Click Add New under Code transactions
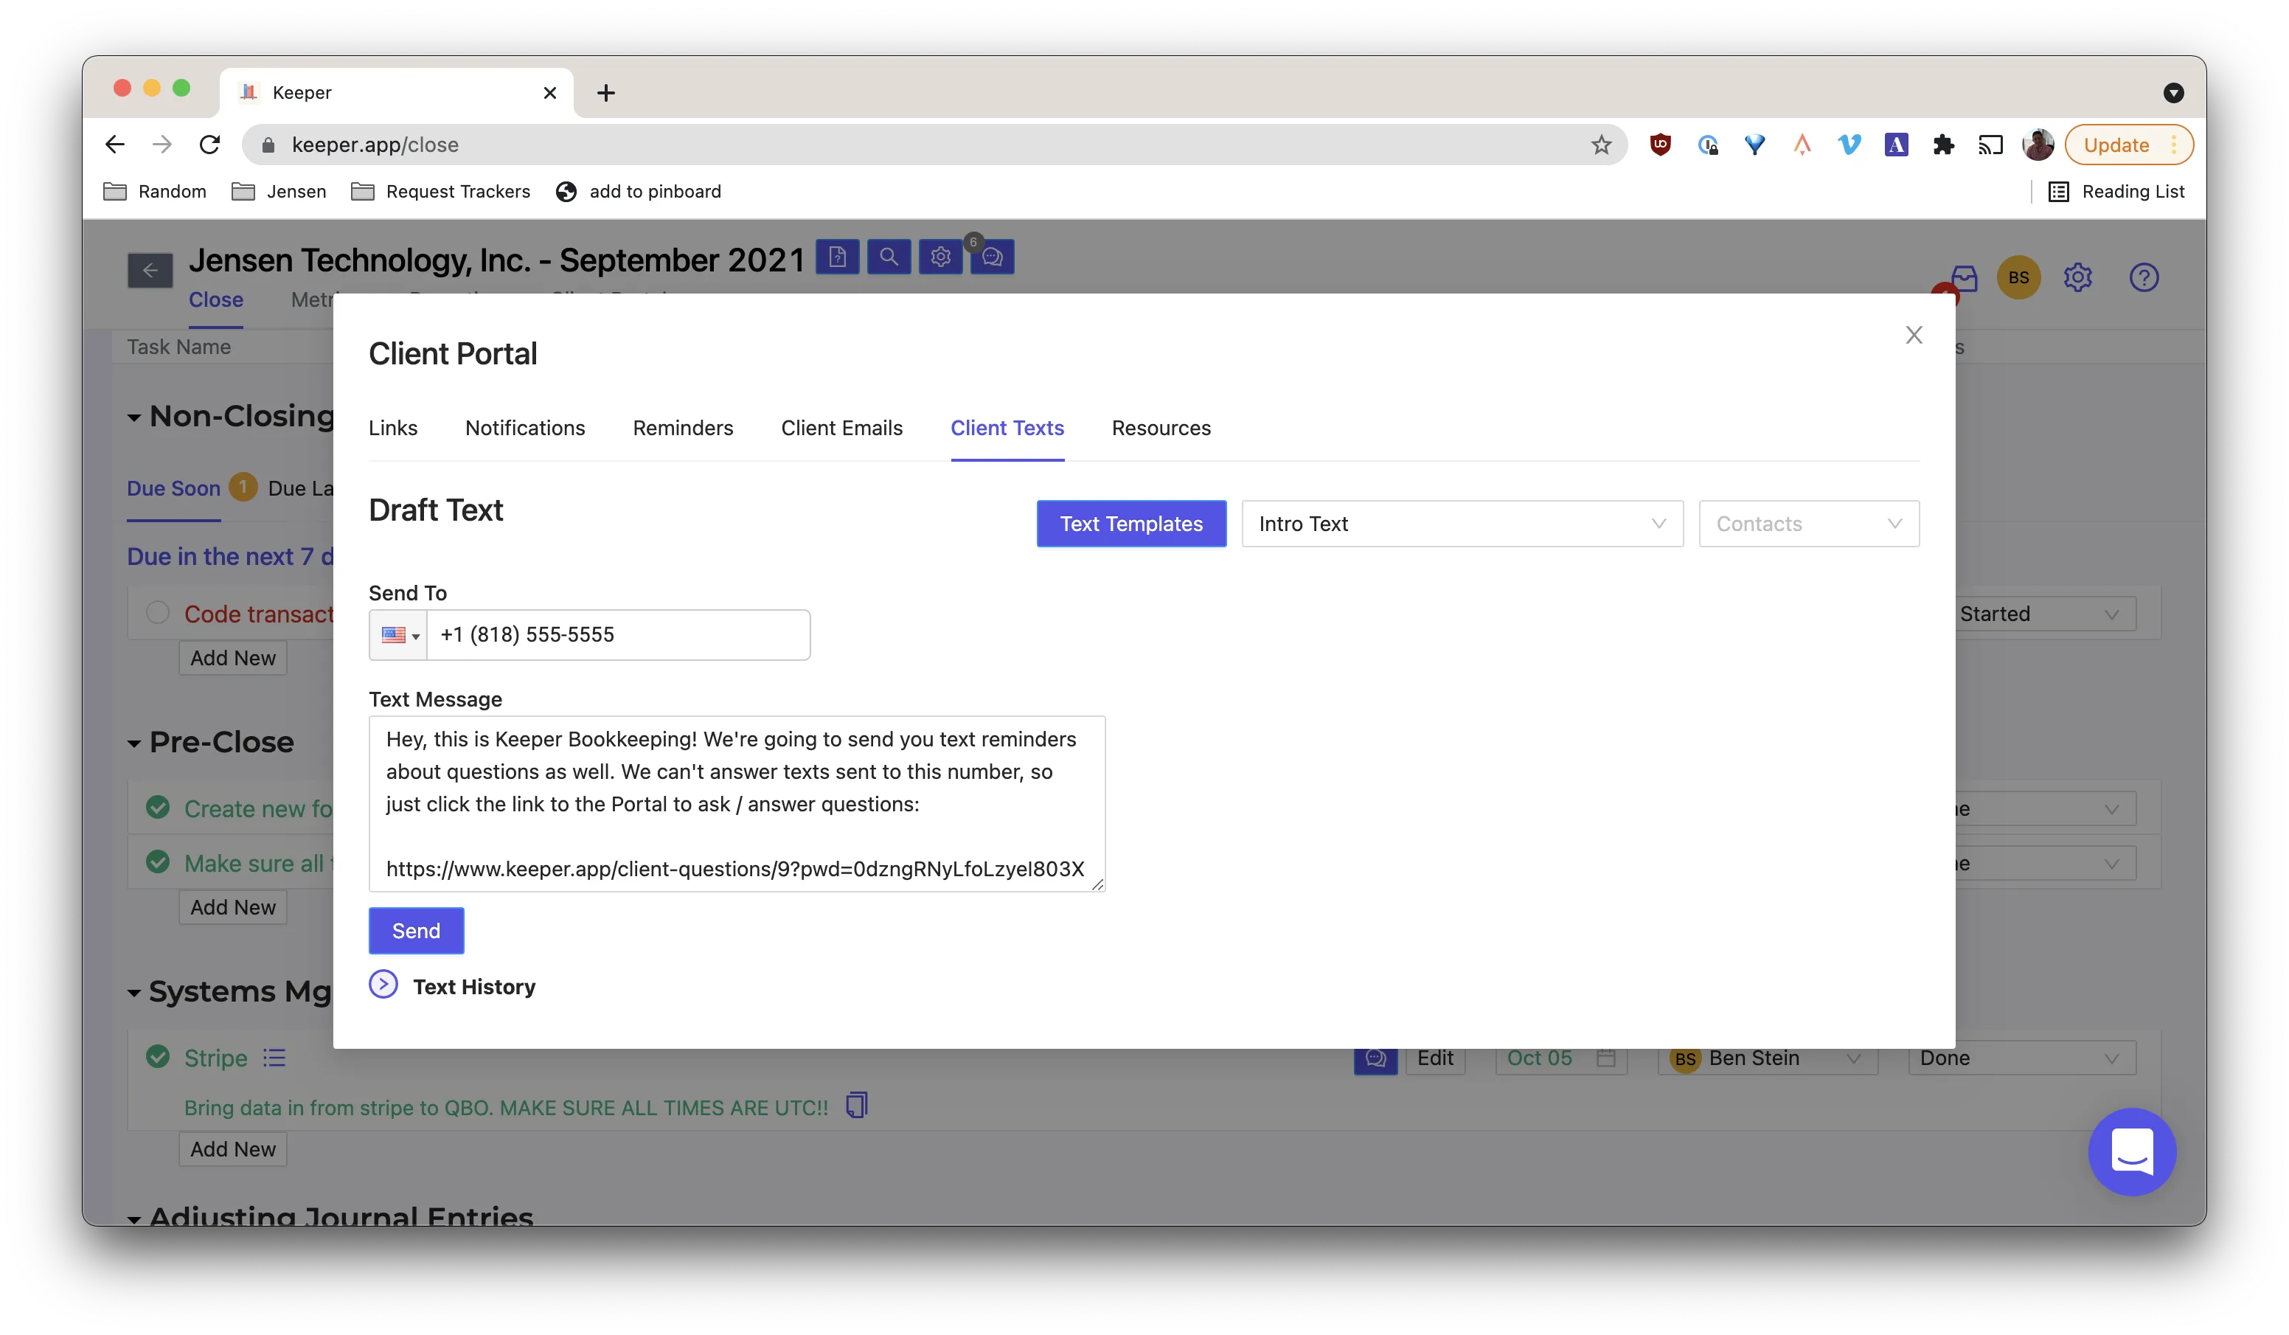The height and width of the screenshot is (1335, 2289). tap(232, 658)
